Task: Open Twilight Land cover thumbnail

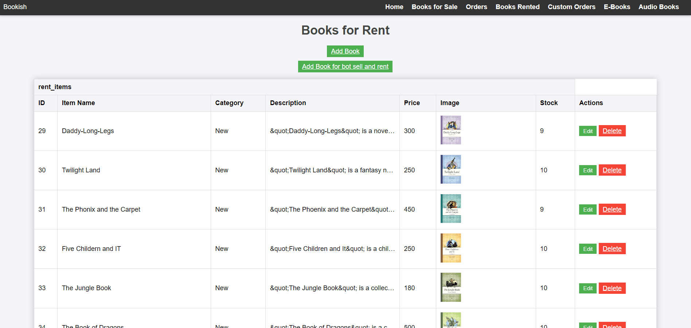Action: pyautogui.click(x=450, y=169)
